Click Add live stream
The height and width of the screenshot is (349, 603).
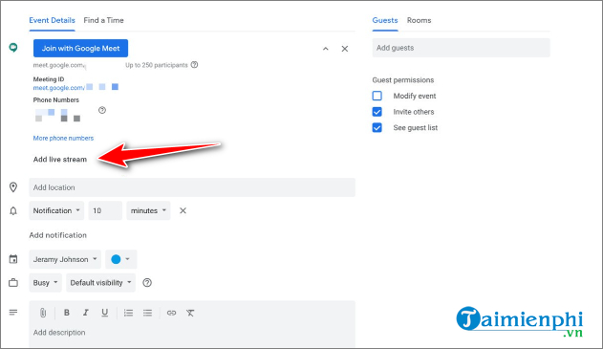point(60,160)
